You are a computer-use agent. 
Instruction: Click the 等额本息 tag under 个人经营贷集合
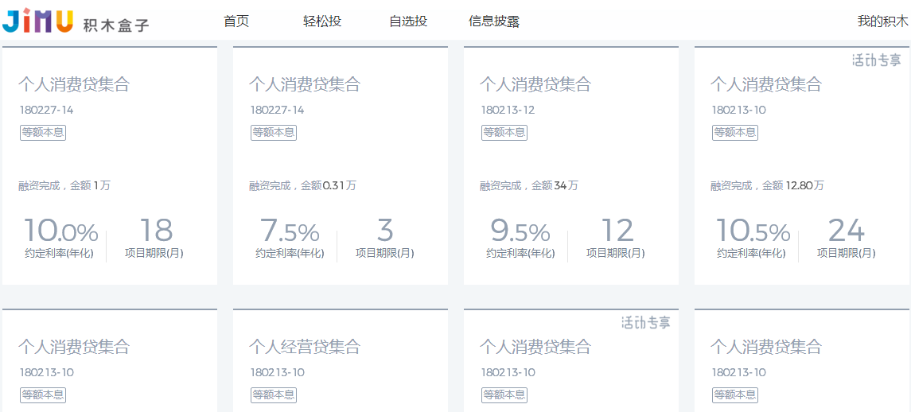[x=274, y=395]
